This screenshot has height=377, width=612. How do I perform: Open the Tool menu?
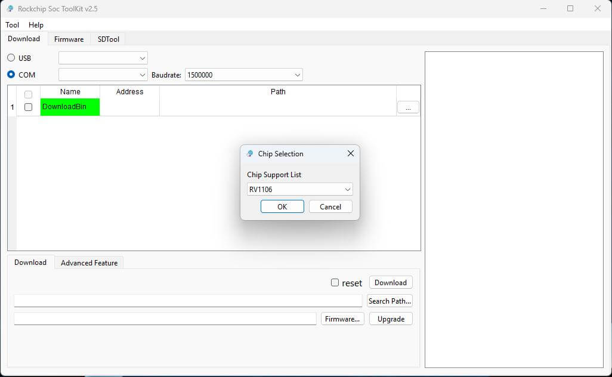click(12, 25)
